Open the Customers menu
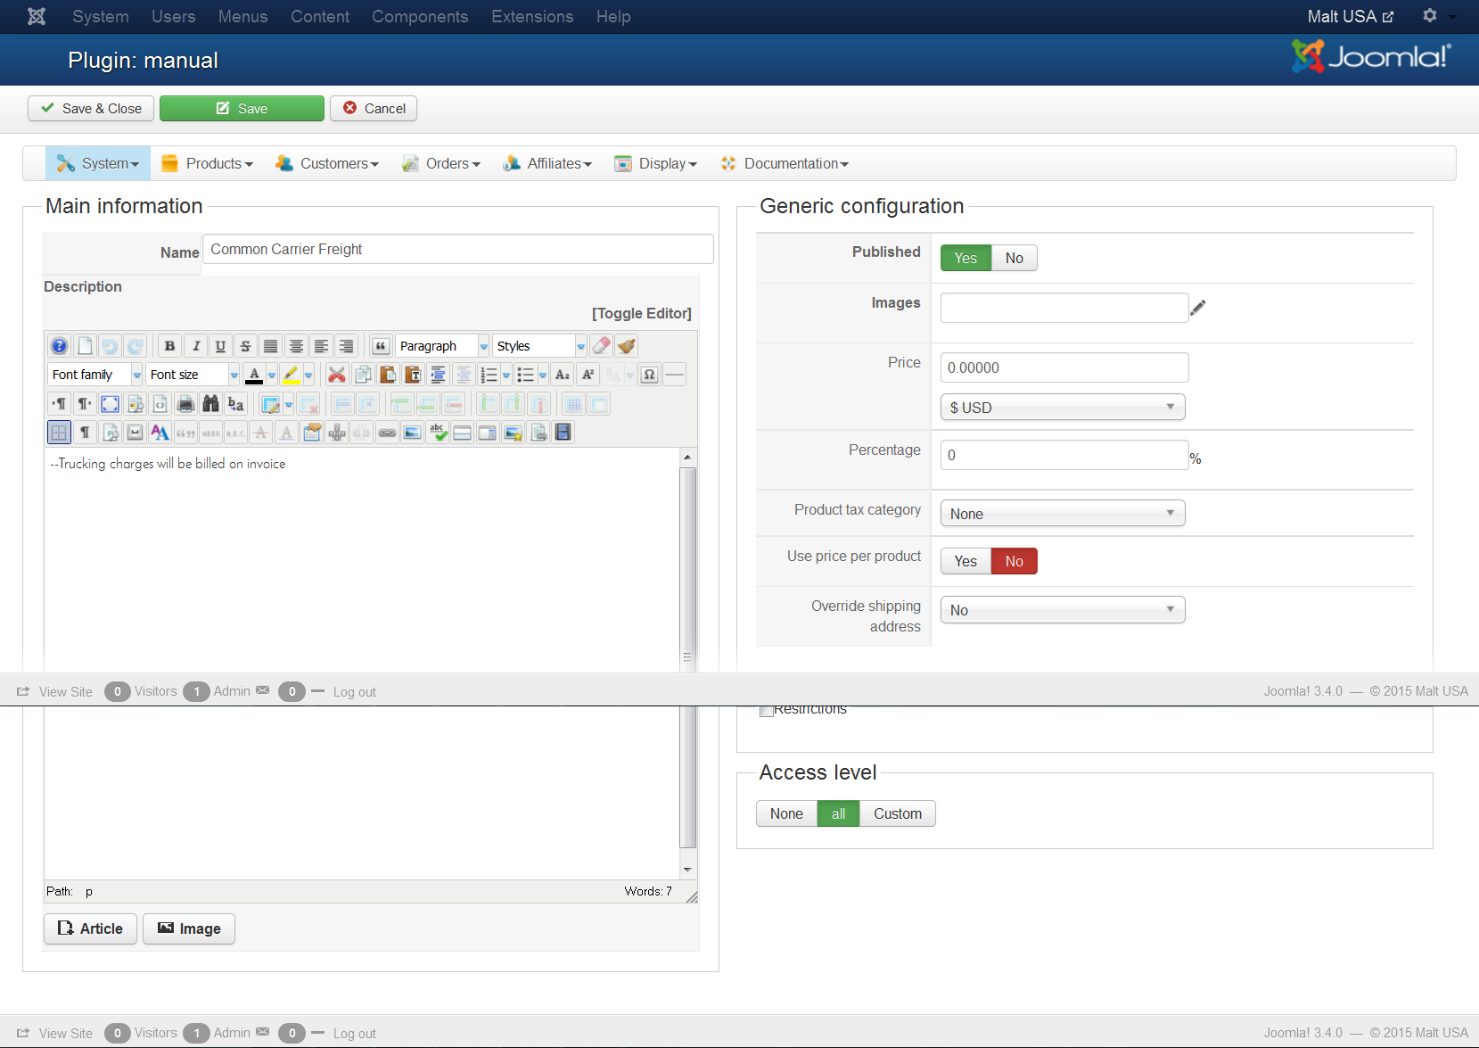This screenshot has height=1048, width=1479. click(327, 163)
